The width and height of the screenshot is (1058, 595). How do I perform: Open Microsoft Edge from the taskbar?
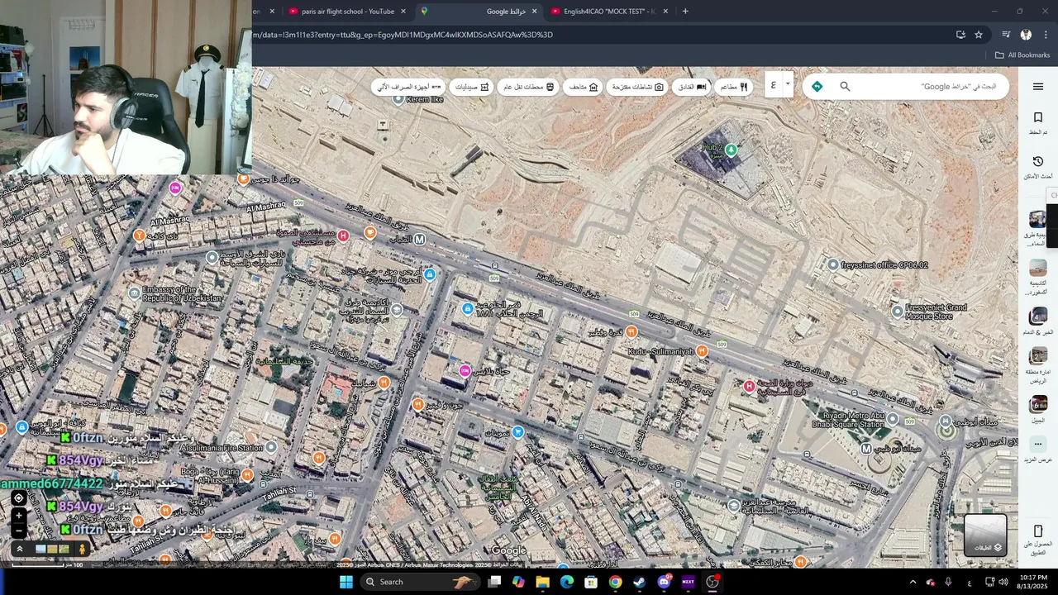(567, 582)
